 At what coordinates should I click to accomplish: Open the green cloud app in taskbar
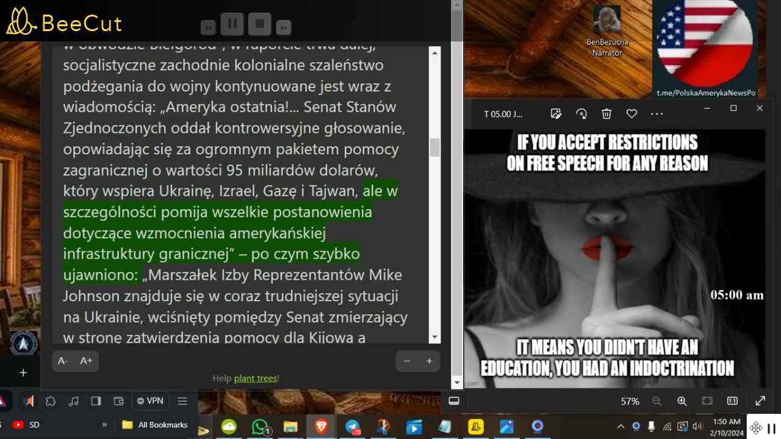pyautogui.click(x=229, y=427)
